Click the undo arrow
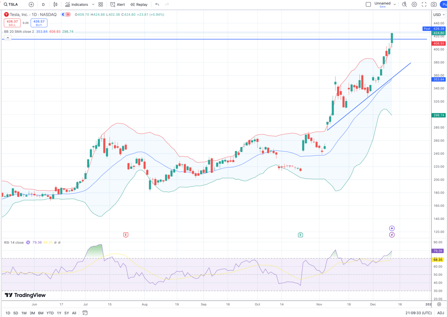The image size is (447, 317). [x=157, y=4]
